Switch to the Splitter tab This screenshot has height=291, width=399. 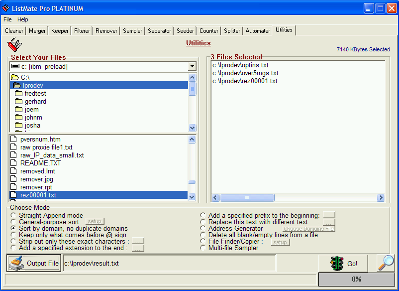tap(232, 31)
